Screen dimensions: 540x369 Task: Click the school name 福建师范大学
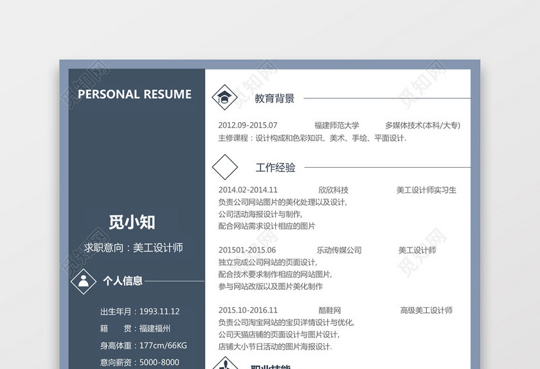point(337,125)
